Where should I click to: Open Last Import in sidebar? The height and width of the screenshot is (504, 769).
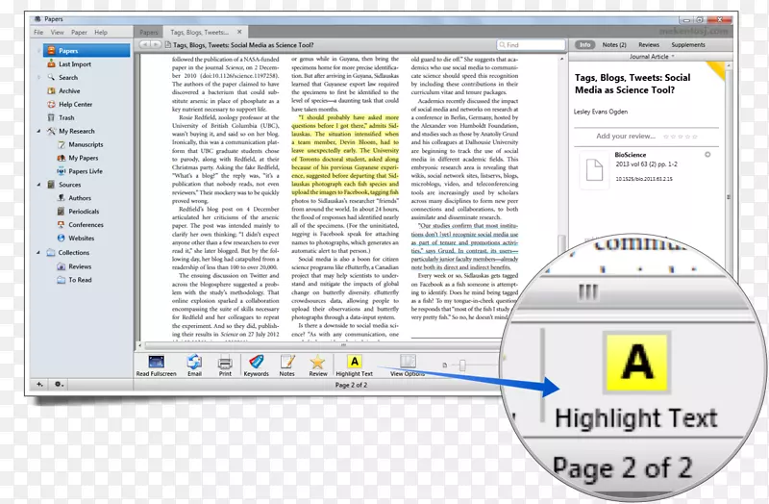[75, 63]
